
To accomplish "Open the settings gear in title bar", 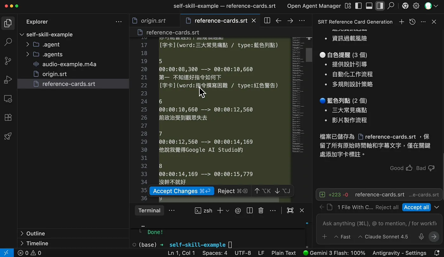I will pos(416,6).
